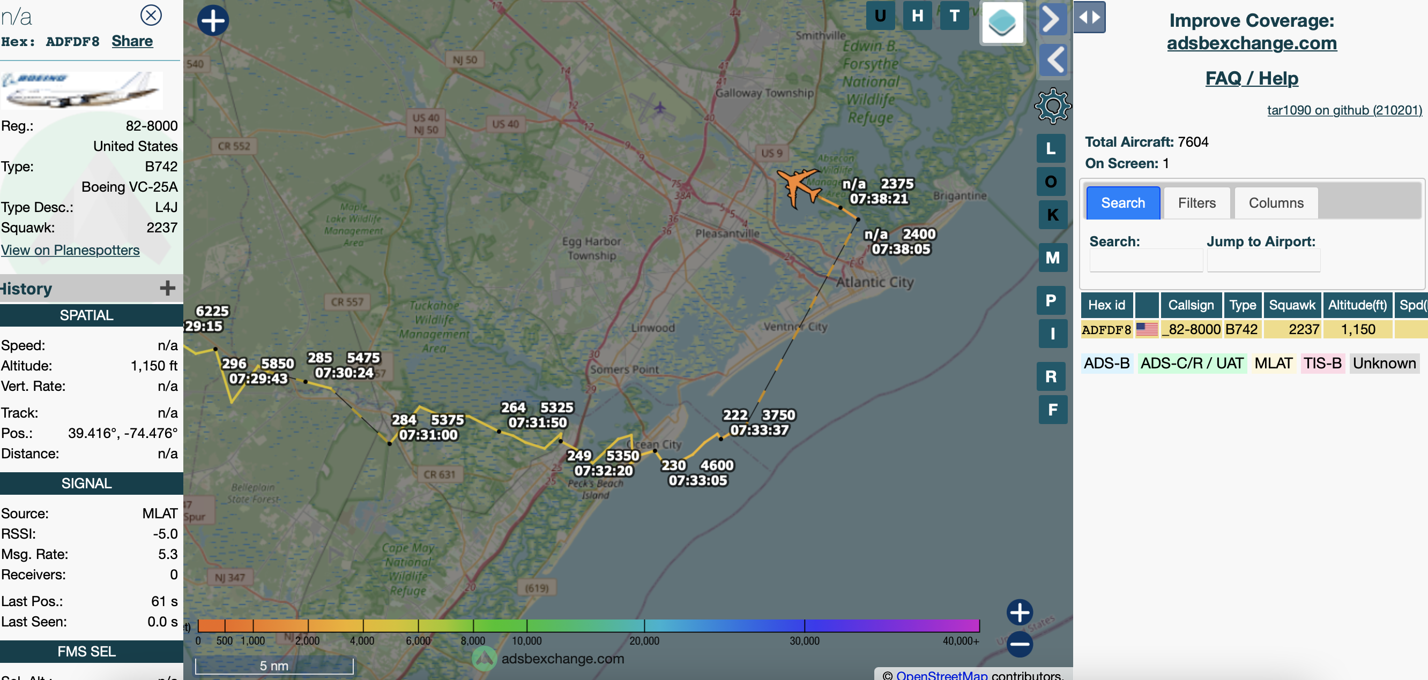Toggle the T map button

pos(955,16)
